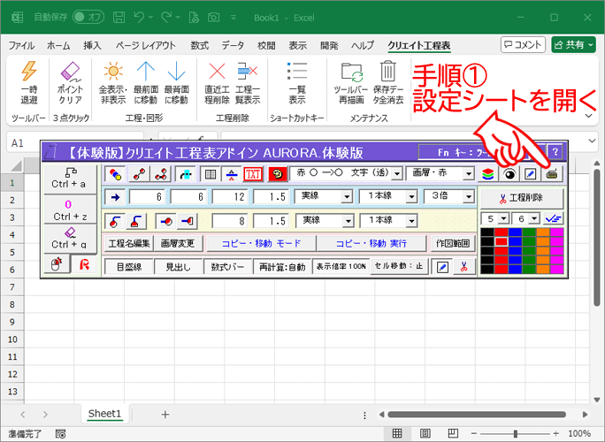Click the TXT text tool icon
605x442 pixels.
click(x=253, y=174)
